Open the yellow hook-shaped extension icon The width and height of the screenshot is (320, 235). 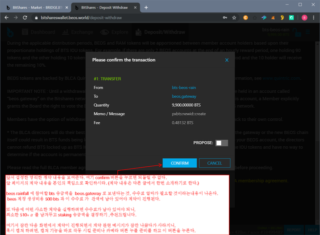click(x=282, y=18)
